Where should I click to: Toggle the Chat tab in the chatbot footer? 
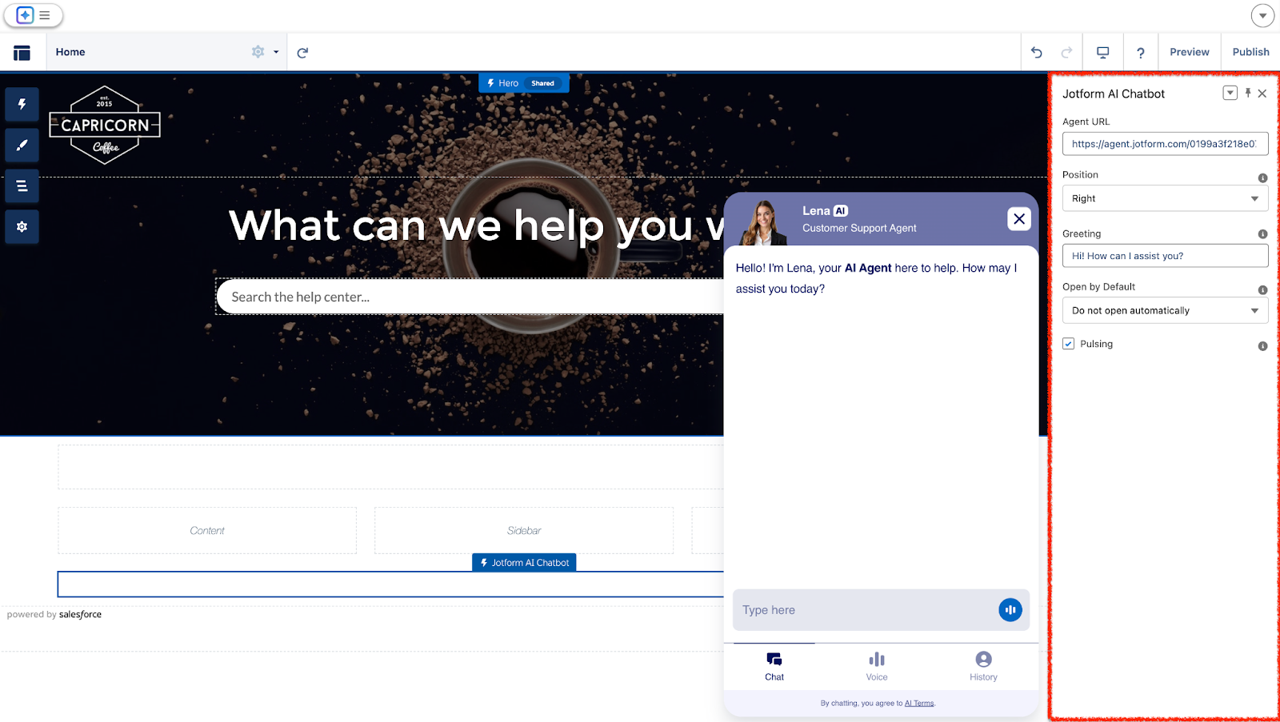pyautogui.click(x=774, y=666)
